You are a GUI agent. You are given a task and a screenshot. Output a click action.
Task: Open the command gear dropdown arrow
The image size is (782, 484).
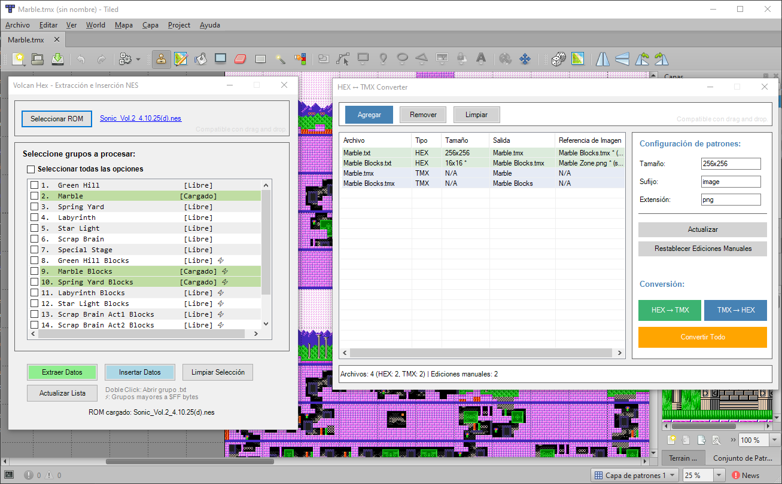tap(138, 59)
